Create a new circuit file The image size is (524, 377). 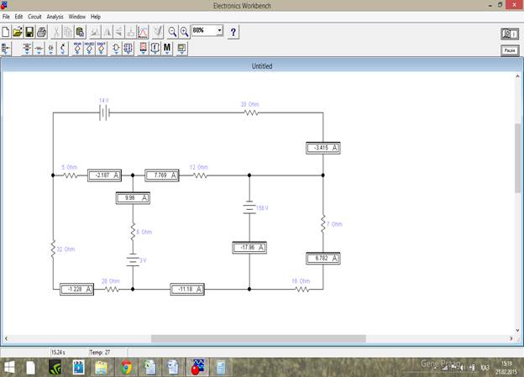(x=6, y=32)
